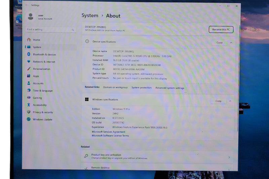269x179 pixels.
Task: Click the Settings back arrow
Action: [27, 5]
